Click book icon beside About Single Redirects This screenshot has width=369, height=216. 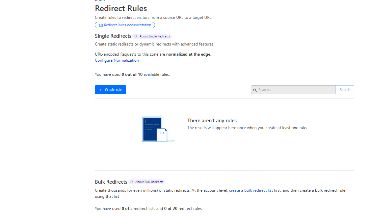[136, 36]
